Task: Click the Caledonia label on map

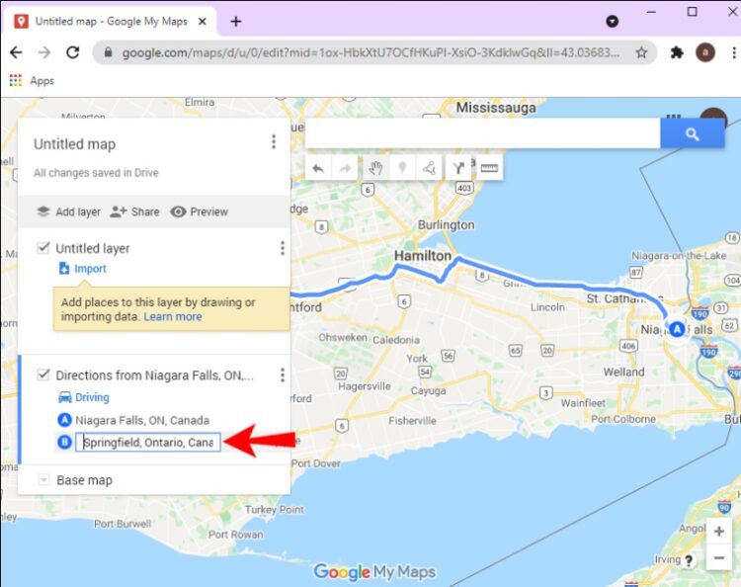Action: [x=396, y=340]
